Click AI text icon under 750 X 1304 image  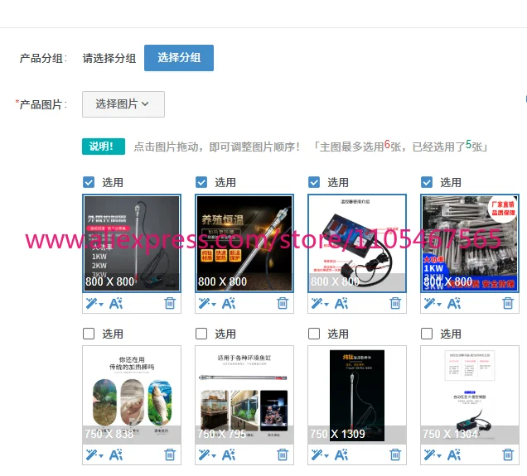pyautogui.click(x=454, y=454)
